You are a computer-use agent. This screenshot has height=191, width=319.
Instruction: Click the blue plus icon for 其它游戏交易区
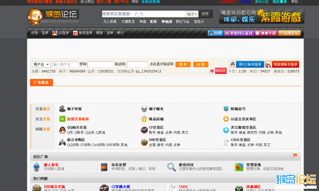(226, 130)
